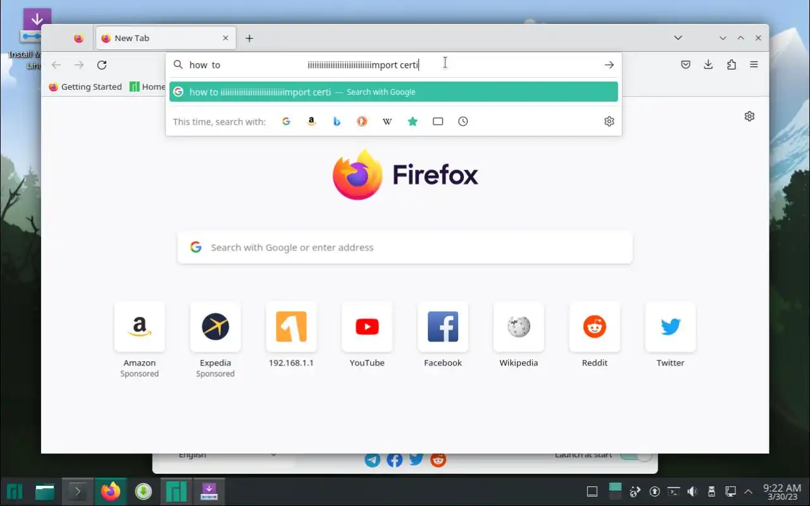Open Manjaro Hello taskbar entry
Viewport: 810px width, 506px height.
177,491
